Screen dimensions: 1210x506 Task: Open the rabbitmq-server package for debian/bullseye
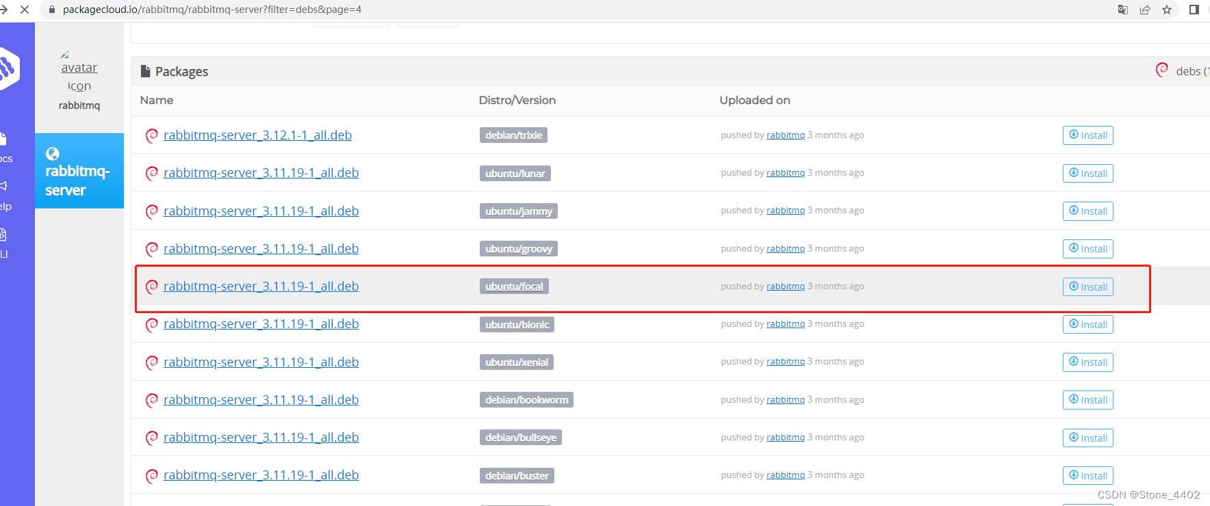coord(261,438)
